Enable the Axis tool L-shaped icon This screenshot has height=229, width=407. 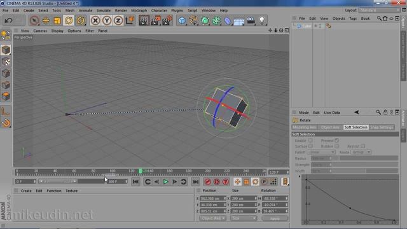click(x=6, y=112)
